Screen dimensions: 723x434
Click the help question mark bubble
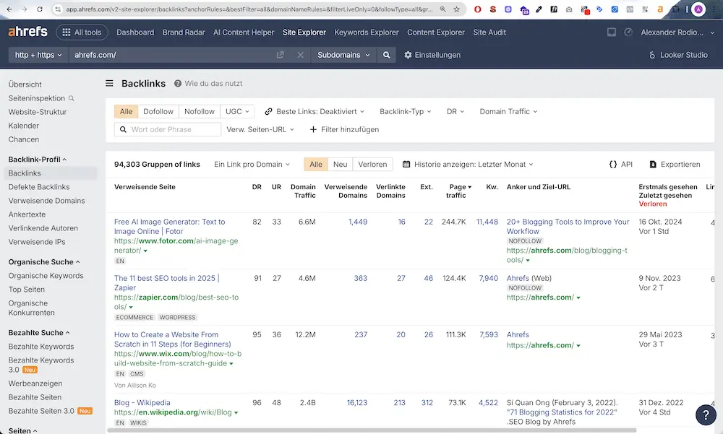[x=706, y=415]
